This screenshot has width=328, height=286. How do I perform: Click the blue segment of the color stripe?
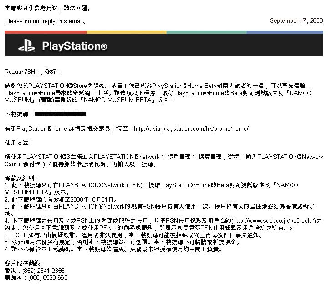(285, 32)
